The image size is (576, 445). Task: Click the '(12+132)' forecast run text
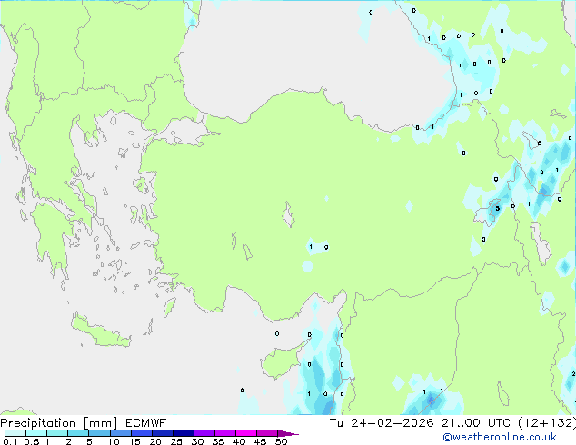547,423
